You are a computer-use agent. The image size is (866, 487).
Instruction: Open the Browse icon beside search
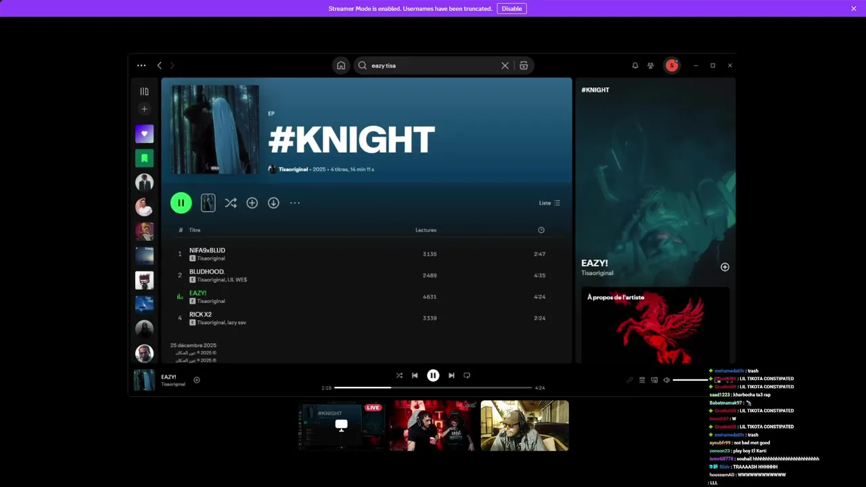(524, 66)
